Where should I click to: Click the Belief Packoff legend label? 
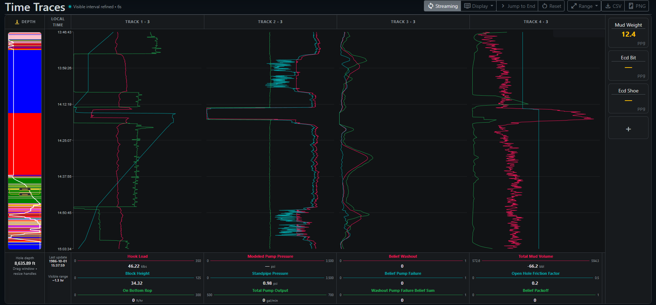536,290
